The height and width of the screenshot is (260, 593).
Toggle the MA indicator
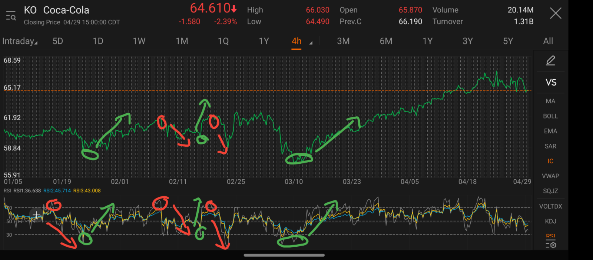[x=550, y=101]
